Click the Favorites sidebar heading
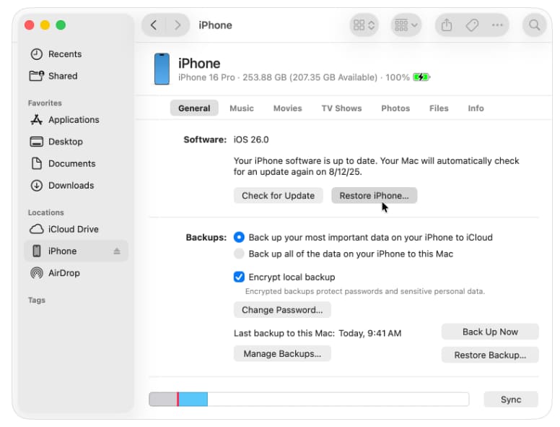Screen dimensions: 560x427 [x=45, y=103]
